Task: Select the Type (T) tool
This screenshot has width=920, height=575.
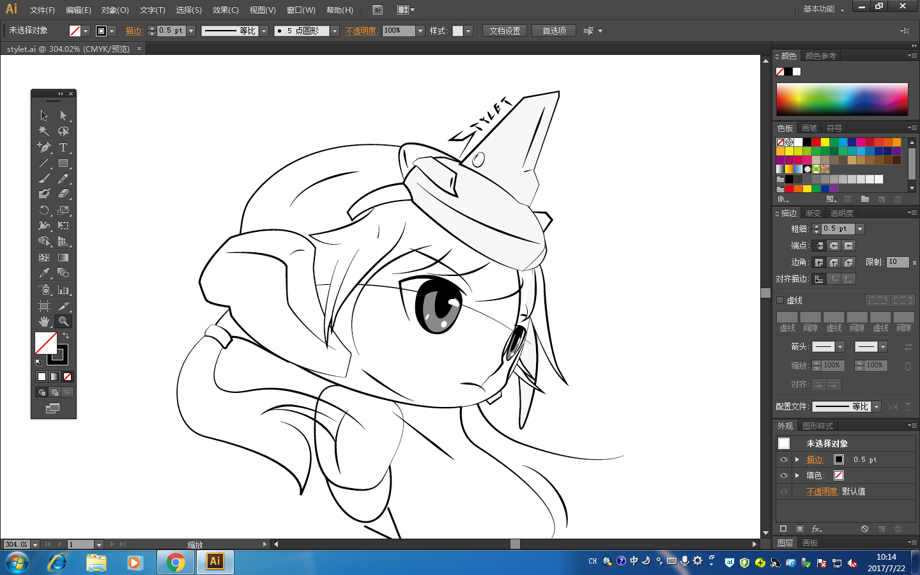Action: (x=63, y=147)
